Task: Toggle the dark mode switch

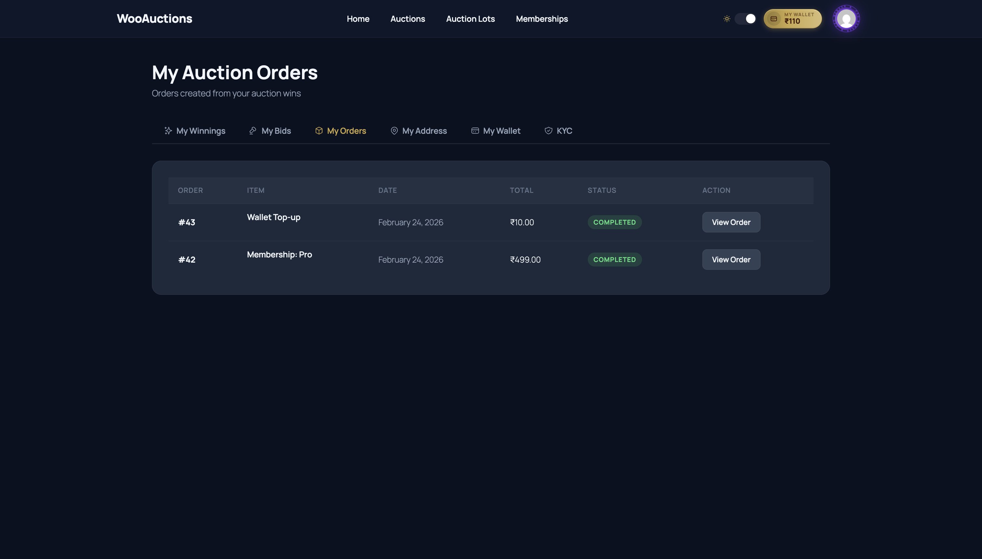Action: pos(745,18)
